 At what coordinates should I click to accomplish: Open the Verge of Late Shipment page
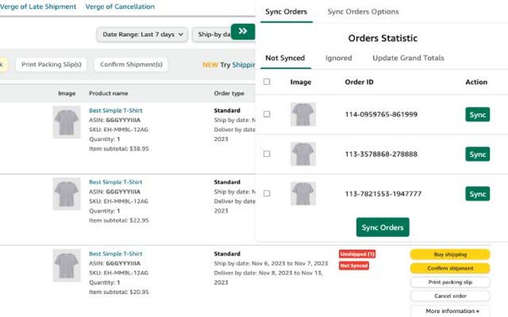38,6
